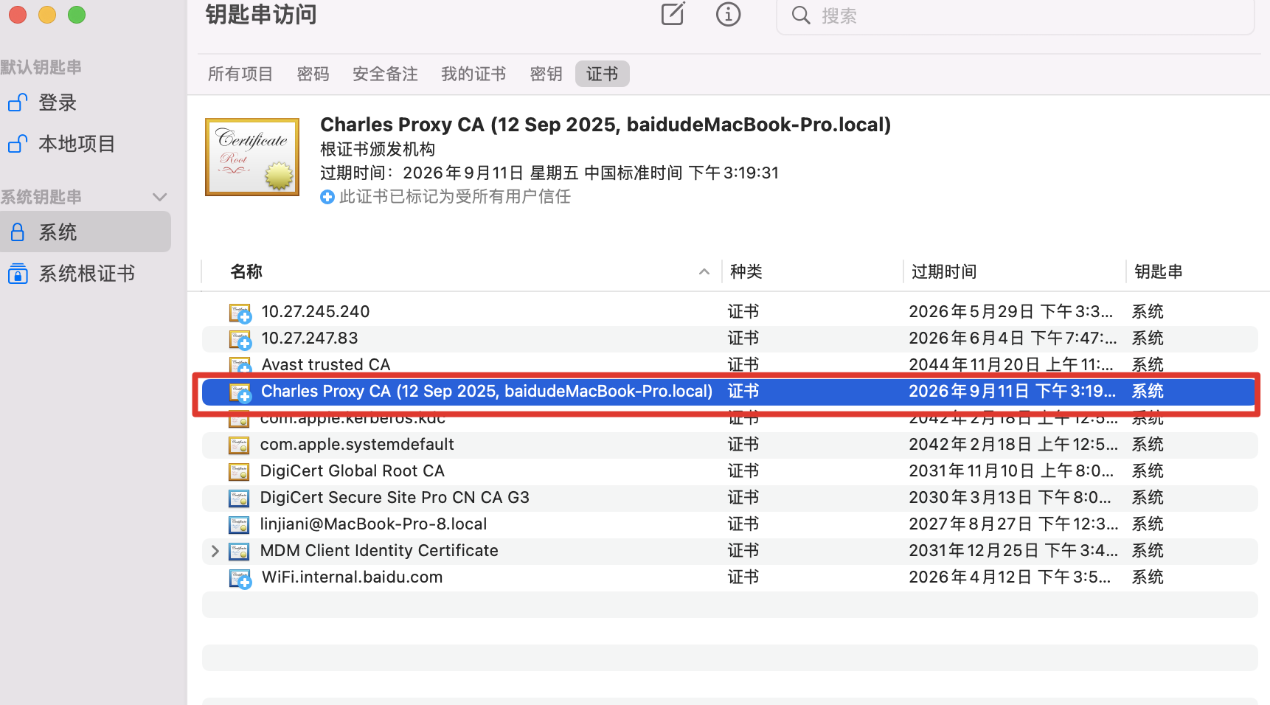Click the blue plus trust badge icon
1270x705 pixels.
coord(327,197)
